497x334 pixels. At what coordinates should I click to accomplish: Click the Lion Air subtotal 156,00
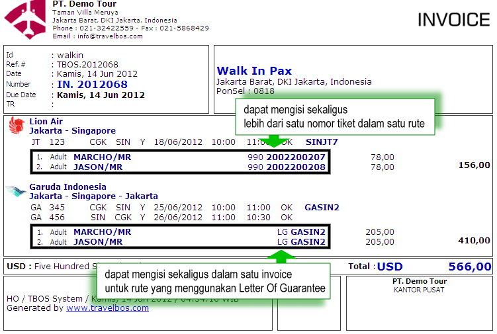click(474, 165)
